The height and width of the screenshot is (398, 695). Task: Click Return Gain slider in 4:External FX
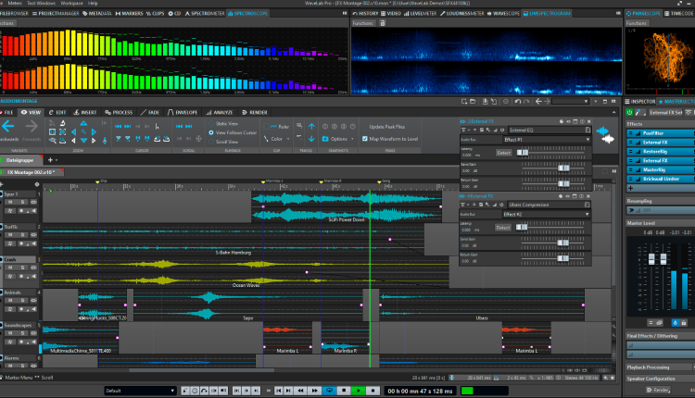[x=562, y=258]
